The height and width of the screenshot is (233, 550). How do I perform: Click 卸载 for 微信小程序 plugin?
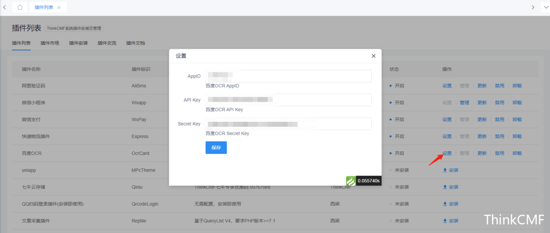(x=517, y=103)
